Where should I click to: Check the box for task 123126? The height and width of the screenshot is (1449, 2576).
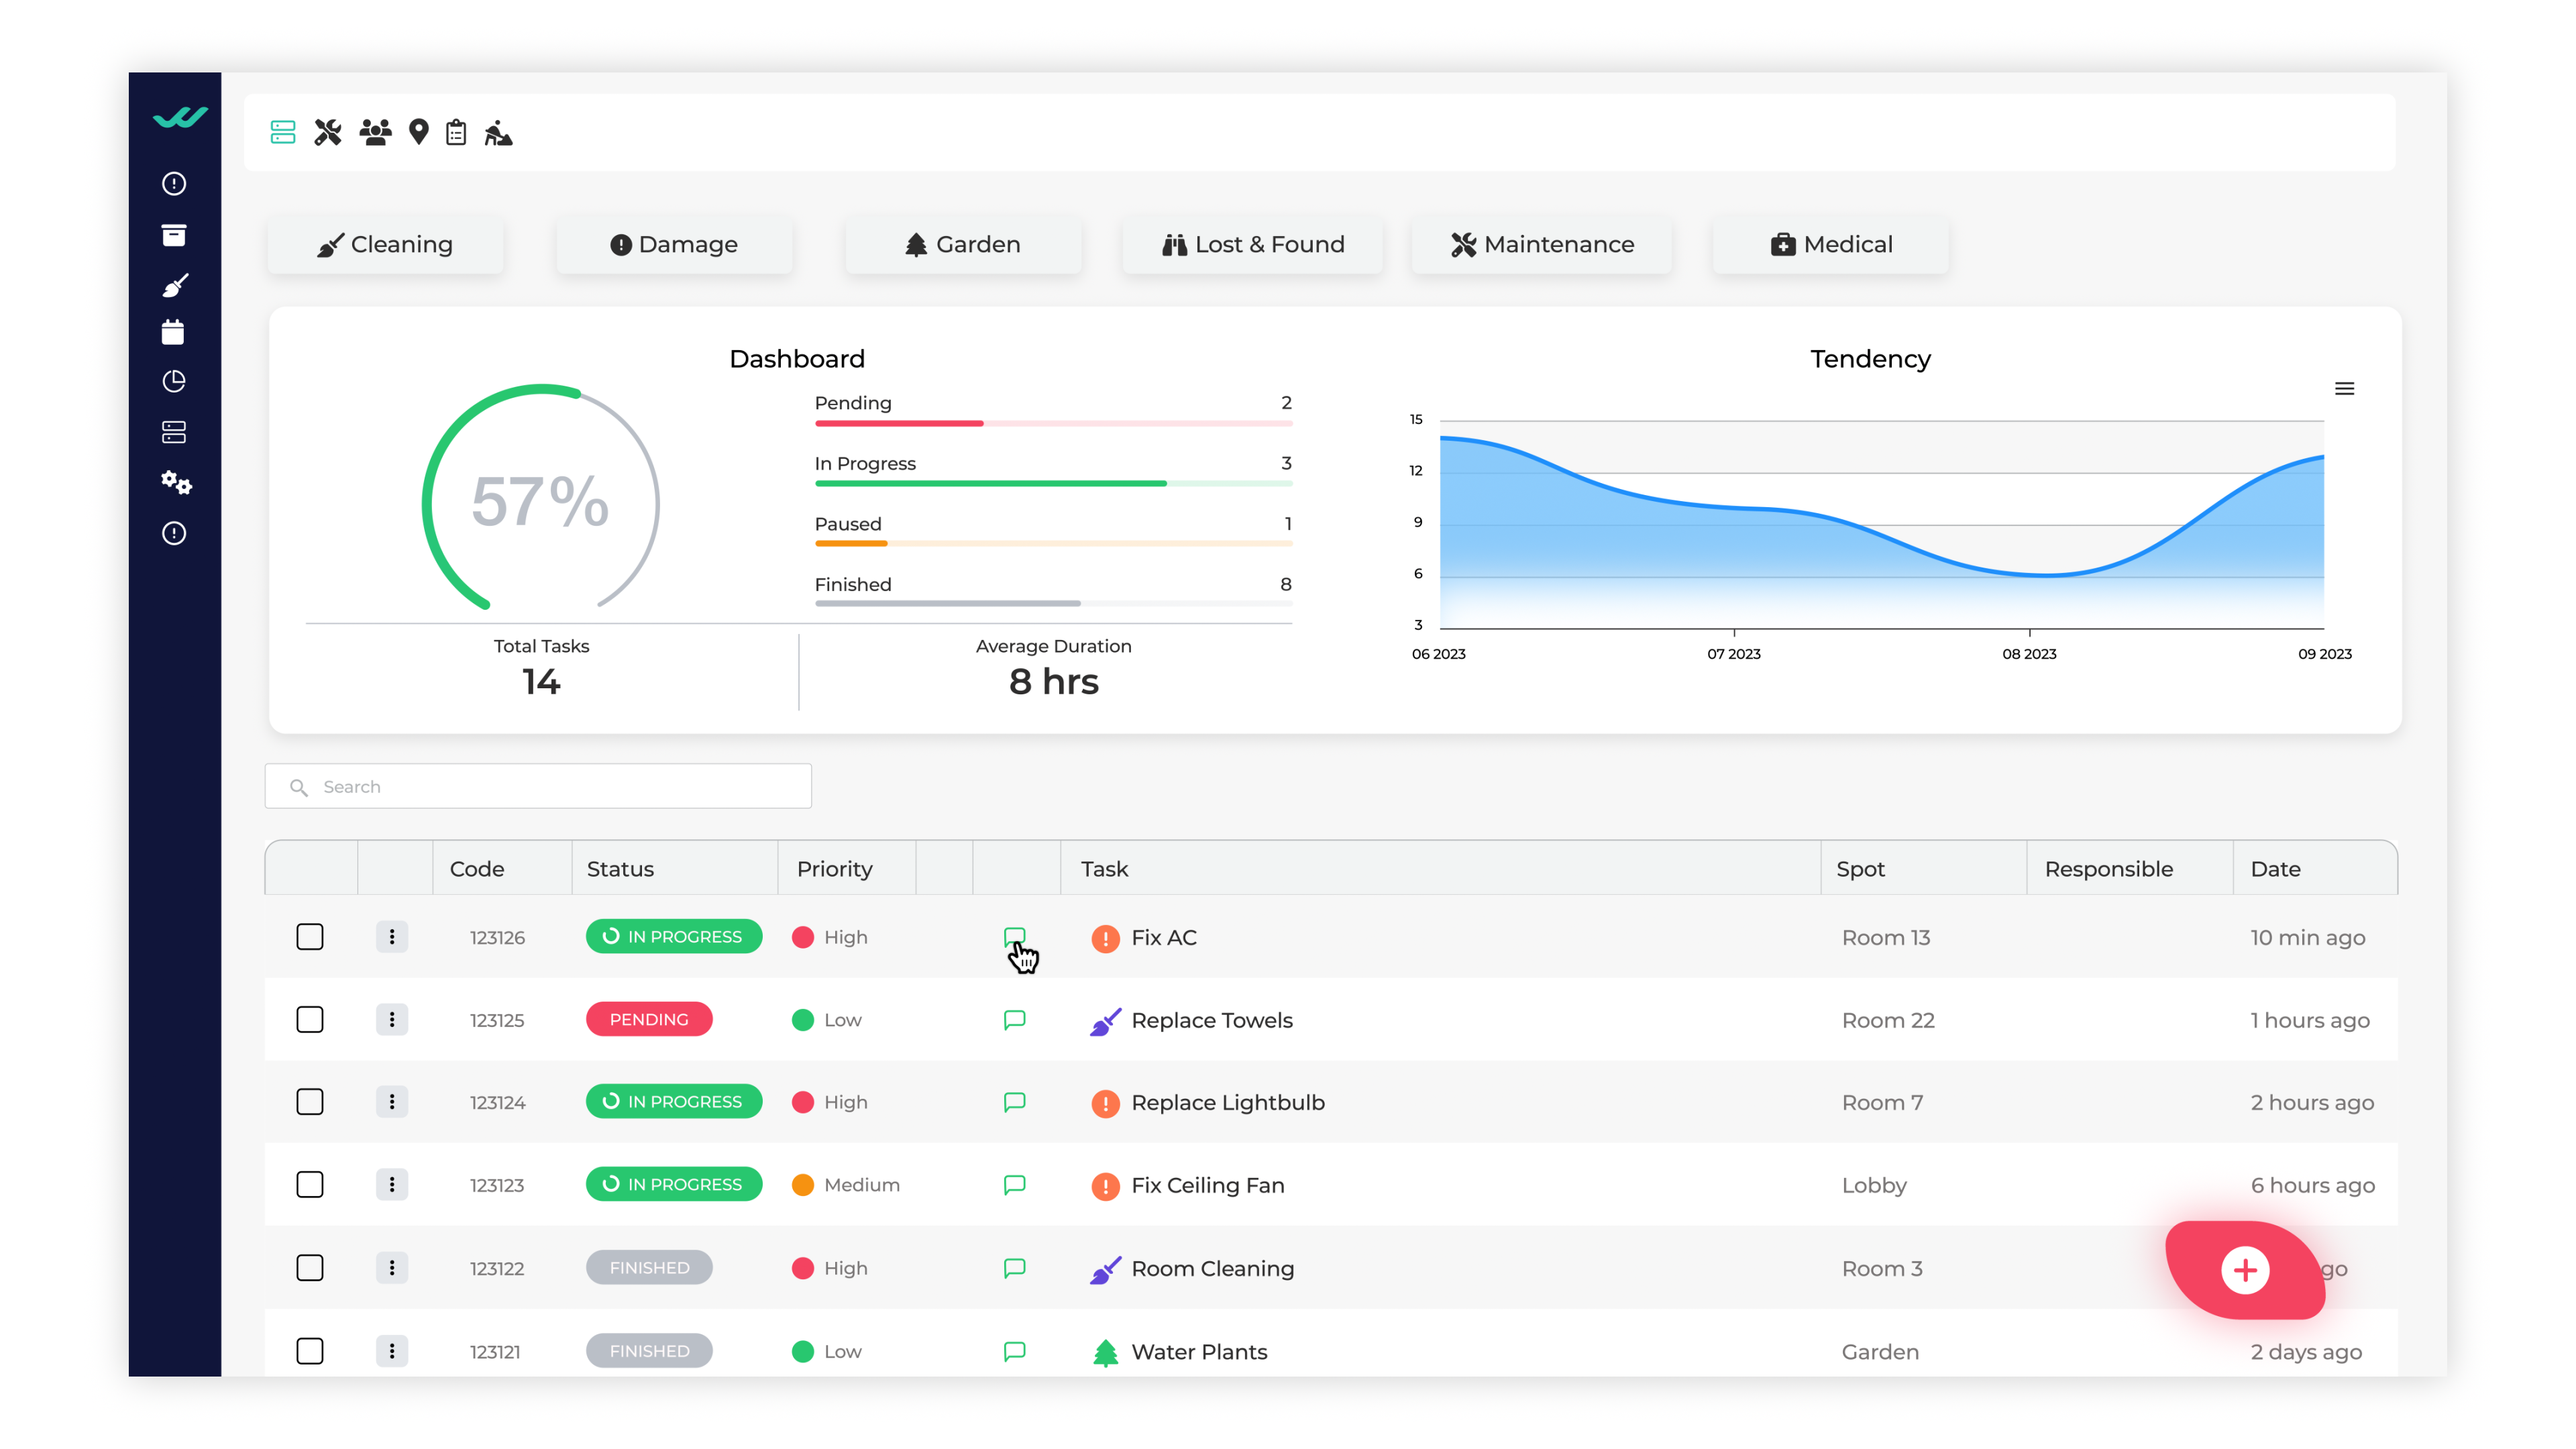coord(310,937)
